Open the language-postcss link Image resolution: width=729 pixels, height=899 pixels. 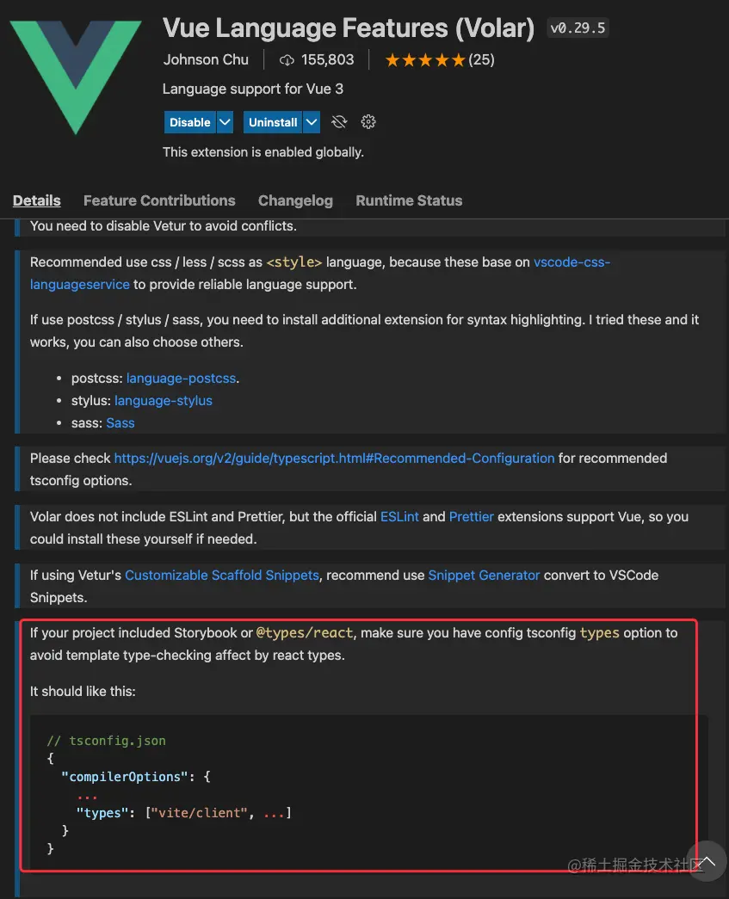click(182, 379)
